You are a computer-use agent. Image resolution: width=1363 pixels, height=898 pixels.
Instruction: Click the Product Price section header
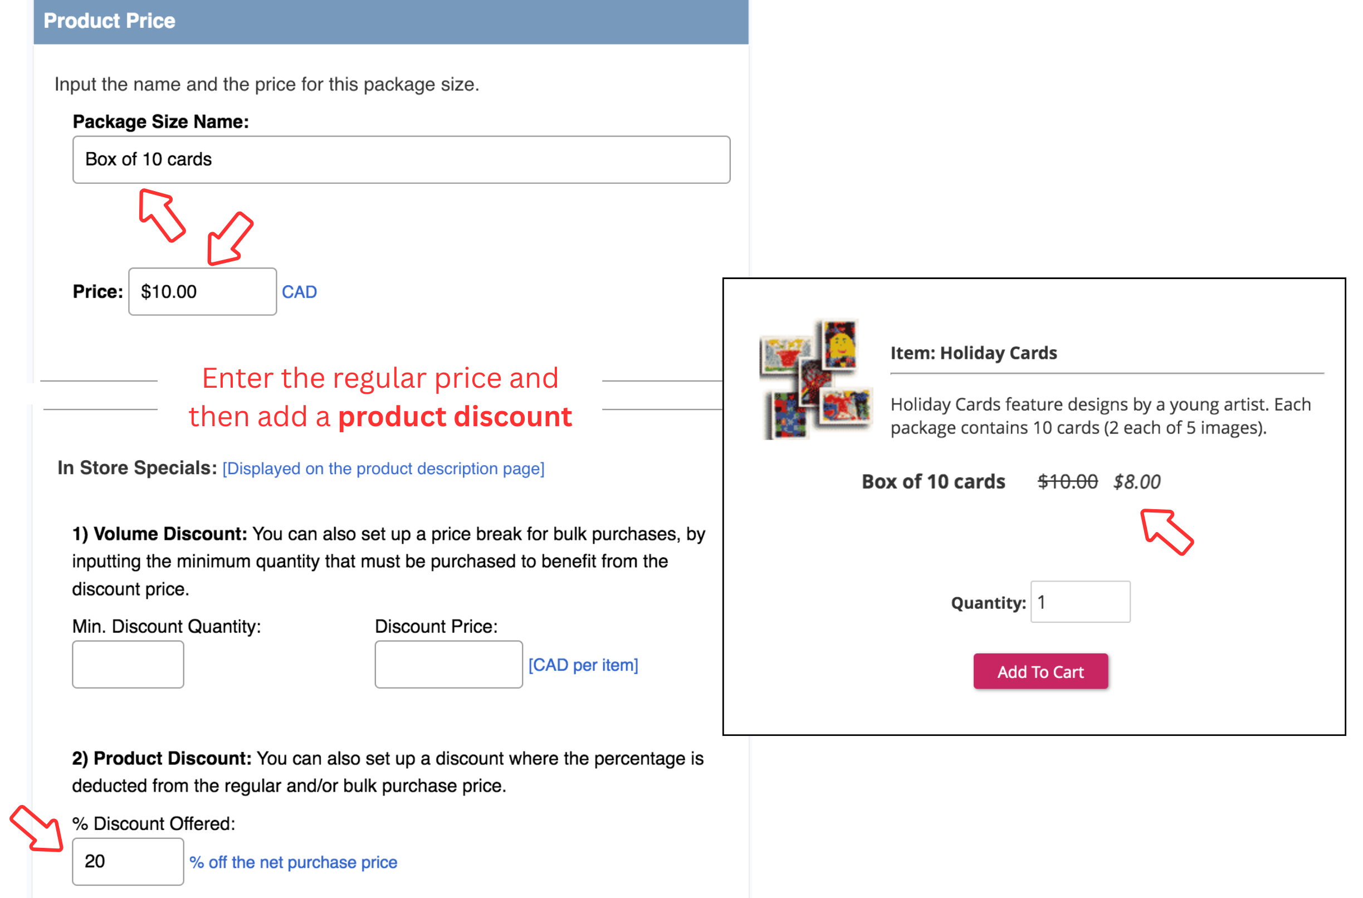(390, 21)
